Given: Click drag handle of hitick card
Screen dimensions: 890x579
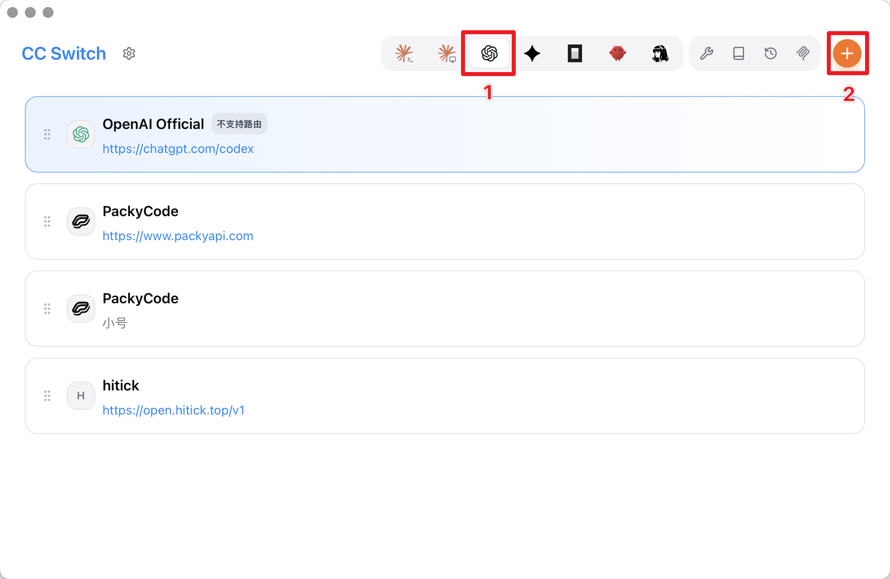Looking at the screenshot, I should point(47,396).
